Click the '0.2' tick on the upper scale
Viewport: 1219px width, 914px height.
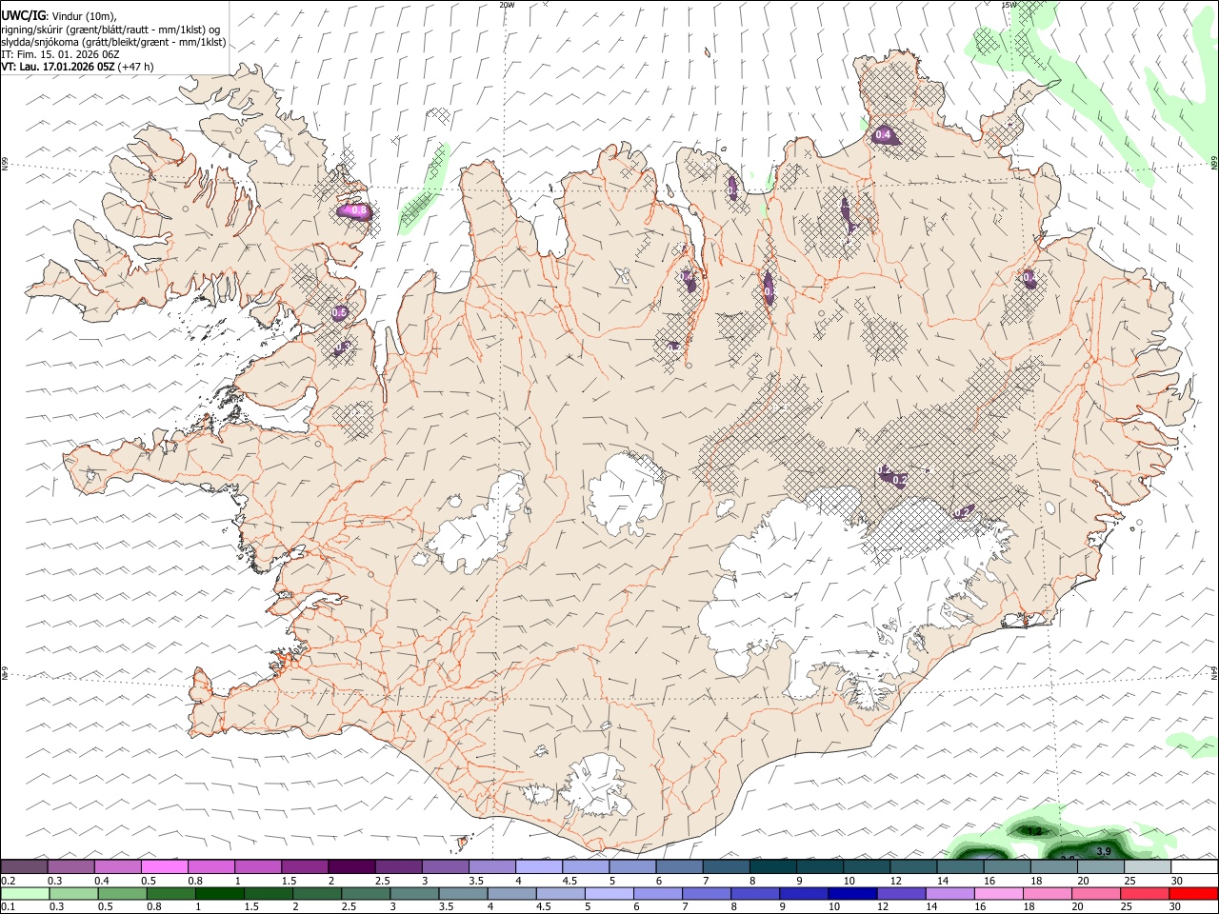coord(8,880)
